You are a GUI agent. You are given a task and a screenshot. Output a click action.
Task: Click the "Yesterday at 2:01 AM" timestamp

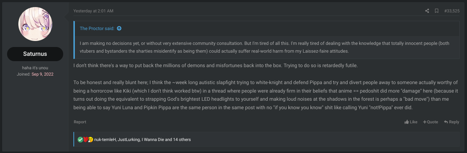pos(93,11)
